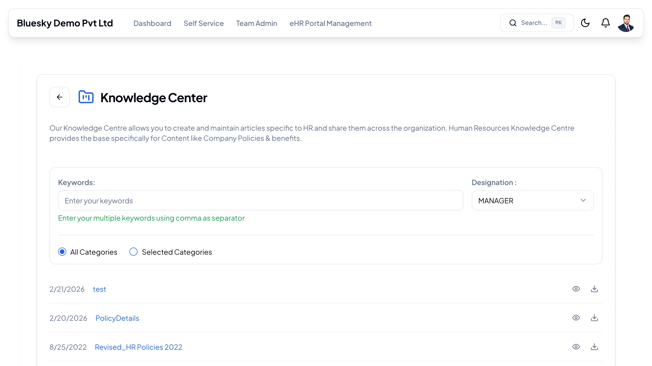The width and height of the screenshot is (652, 366).
Task: Click the date 8/25/2022
Action: tap(68, 347)
